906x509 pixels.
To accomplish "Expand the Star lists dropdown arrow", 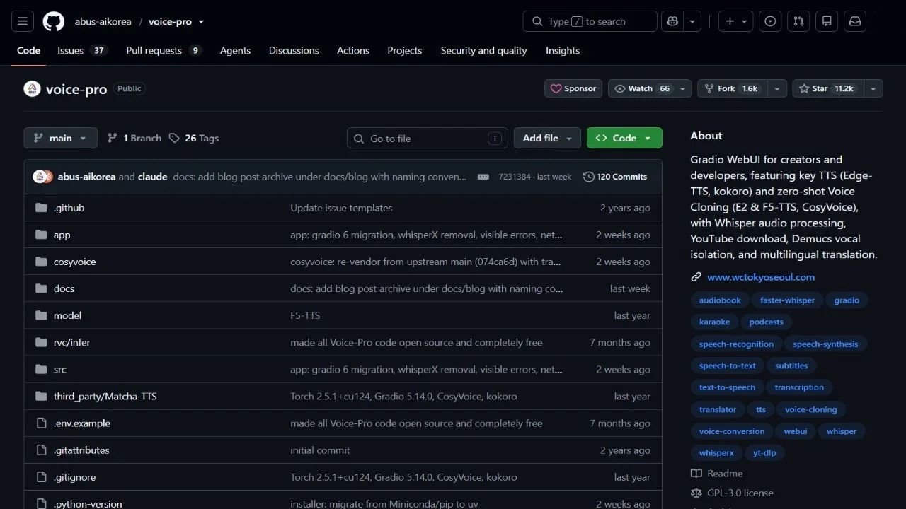I will pyautogui.click(x=873, y=88).
